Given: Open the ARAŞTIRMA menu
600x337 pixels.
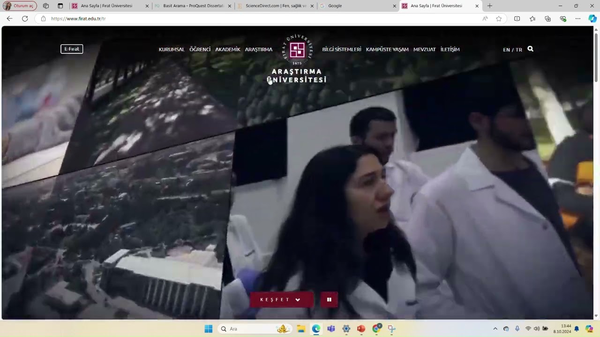Looking at the screenshot, I should [258, 49].
